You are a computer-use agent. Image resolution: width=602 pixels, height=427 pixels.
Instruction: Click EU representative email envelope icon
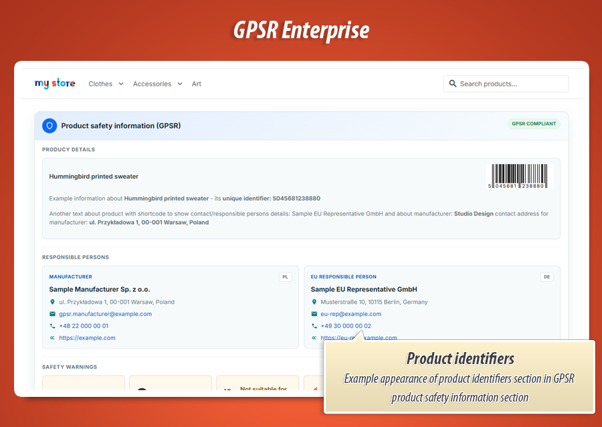pyautogui.click(x=314, y=314)
